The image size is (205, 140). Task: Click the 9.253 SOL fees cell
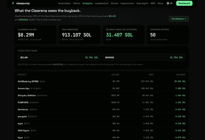(148, 130)
